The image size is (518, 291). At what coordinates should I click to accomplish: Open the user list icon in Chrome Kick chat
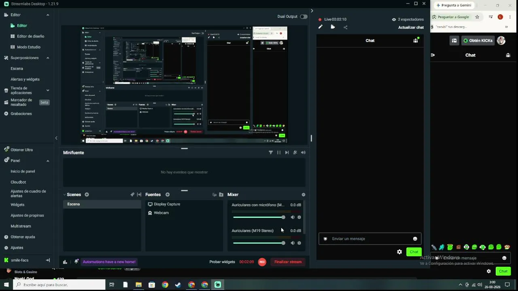click(508, 55)
